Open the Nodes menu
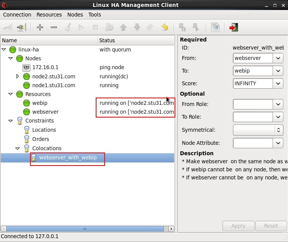The height and width of the screenshot is (242, 288). coord(75,15)
